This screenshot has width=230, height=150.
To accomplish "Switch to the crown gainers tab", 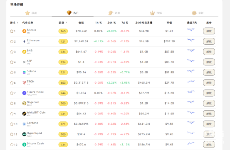I will (x=156, y=13).
